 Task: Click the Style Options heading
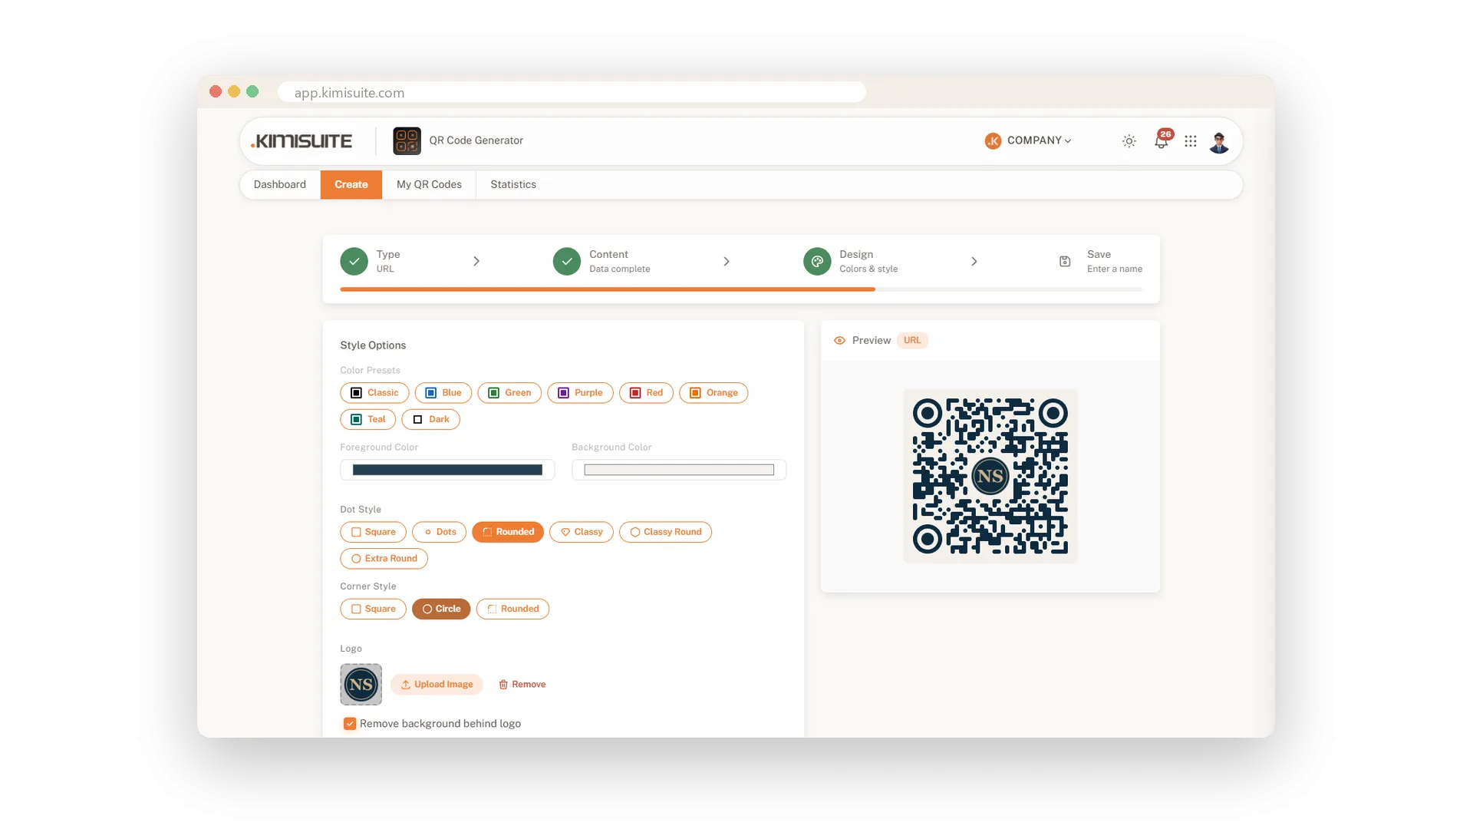tap(373, 345)
